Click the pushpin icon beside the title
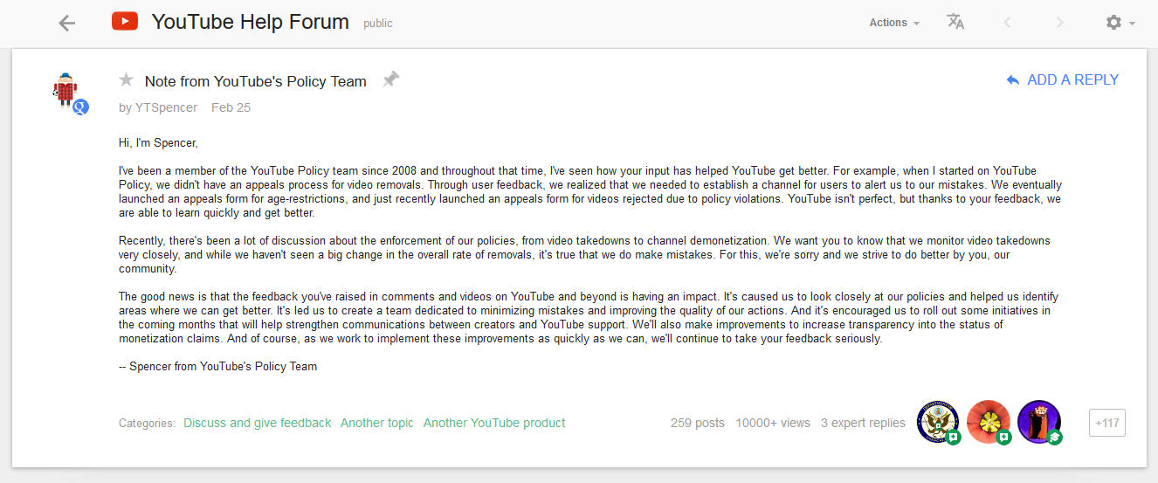The width and height of the screenshot is (1158, 483). tap(390, 79)
